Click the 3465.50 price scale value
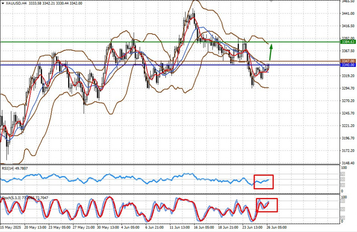 (348, 2)
